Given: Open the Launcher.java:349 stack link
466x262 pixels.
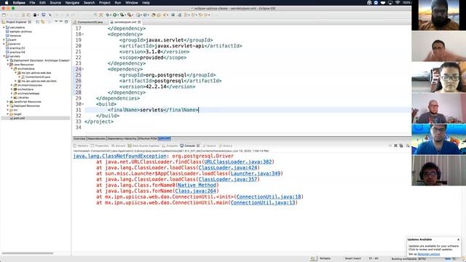Looking at the screenshot, I should point(256,173).
